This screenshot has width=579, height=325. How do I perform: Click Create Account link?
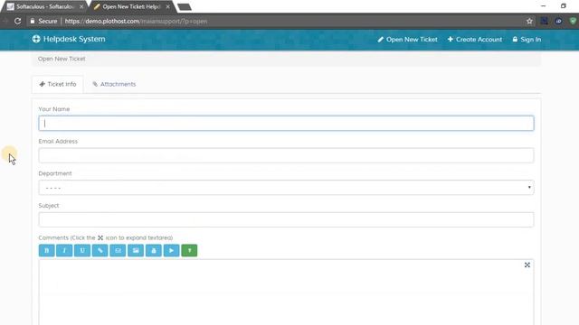click(x=474, y=40)
